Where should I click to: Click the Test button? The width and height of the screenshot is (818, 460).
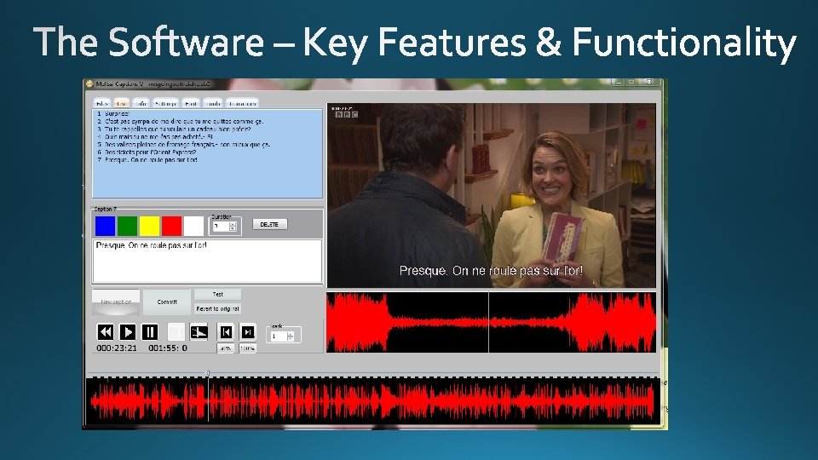pyautogui.click(x=217, y=295)
